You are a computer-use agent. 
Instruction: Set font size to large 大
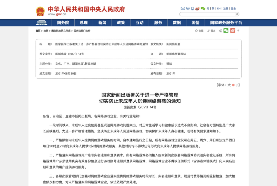coord(229,85)
